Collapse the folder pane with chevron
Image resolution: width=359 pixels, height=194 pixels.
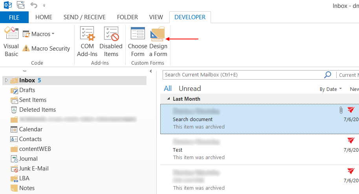pos(151,71)
